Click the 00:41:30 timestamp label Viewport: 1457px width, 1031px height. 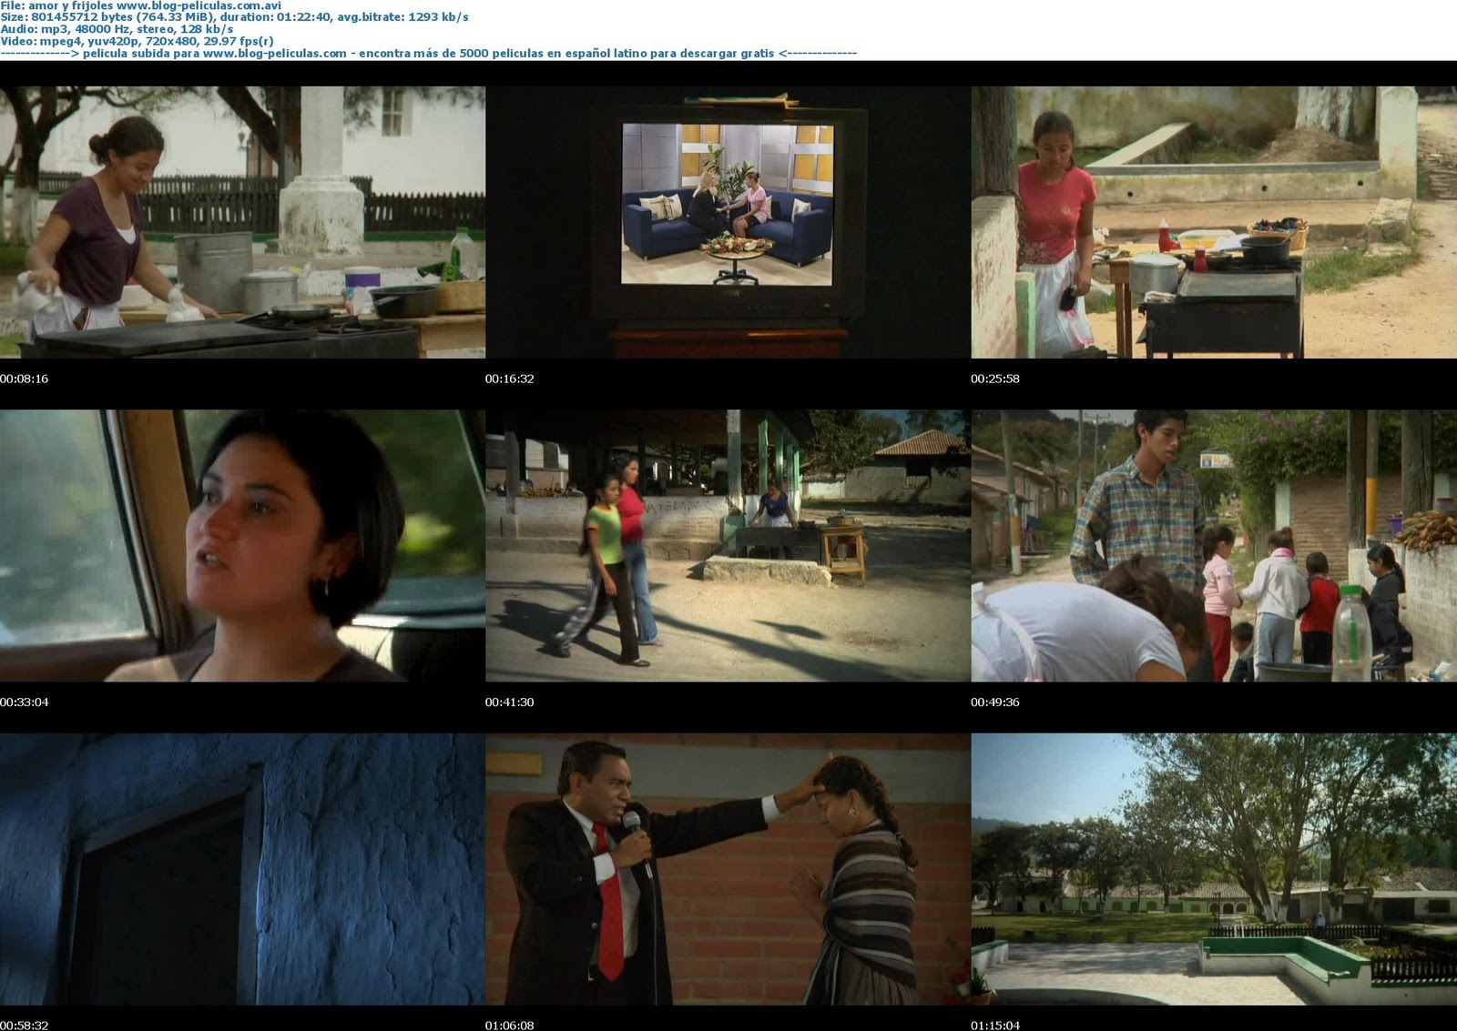510,702
